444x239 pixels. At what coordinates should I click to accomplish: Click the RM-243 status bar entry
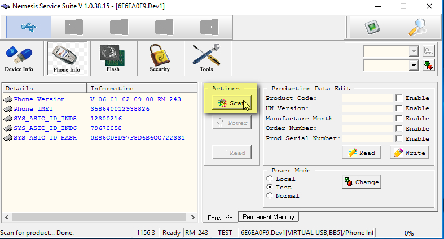(196, 233)
